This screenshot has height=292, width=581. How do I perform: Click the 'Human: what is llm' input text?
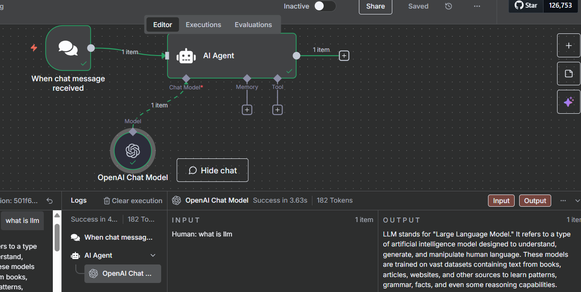(x=202, y=234)
